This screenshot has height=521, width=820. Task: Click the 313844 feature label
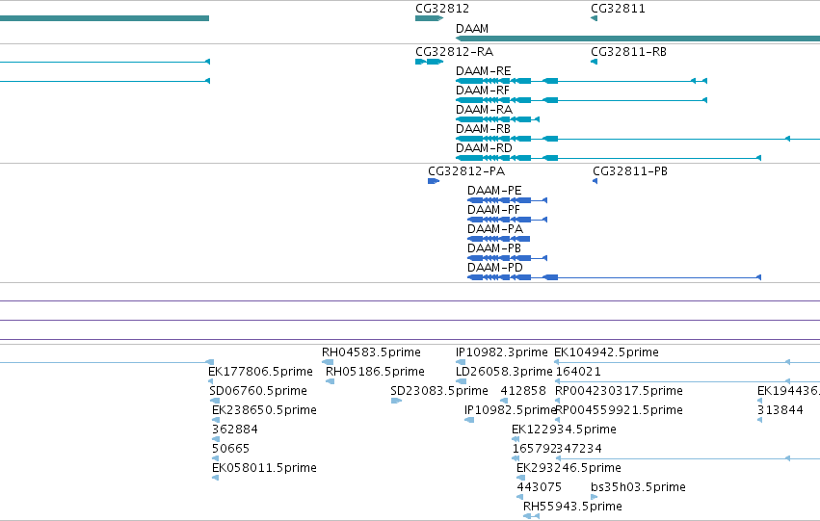click(780, 410)
